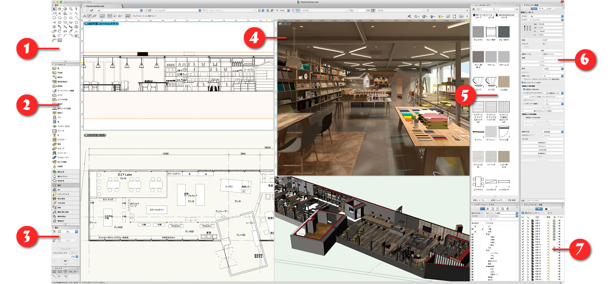
Task: Choose the Zoom magnifier tool
Action: (x=71, y=9)
